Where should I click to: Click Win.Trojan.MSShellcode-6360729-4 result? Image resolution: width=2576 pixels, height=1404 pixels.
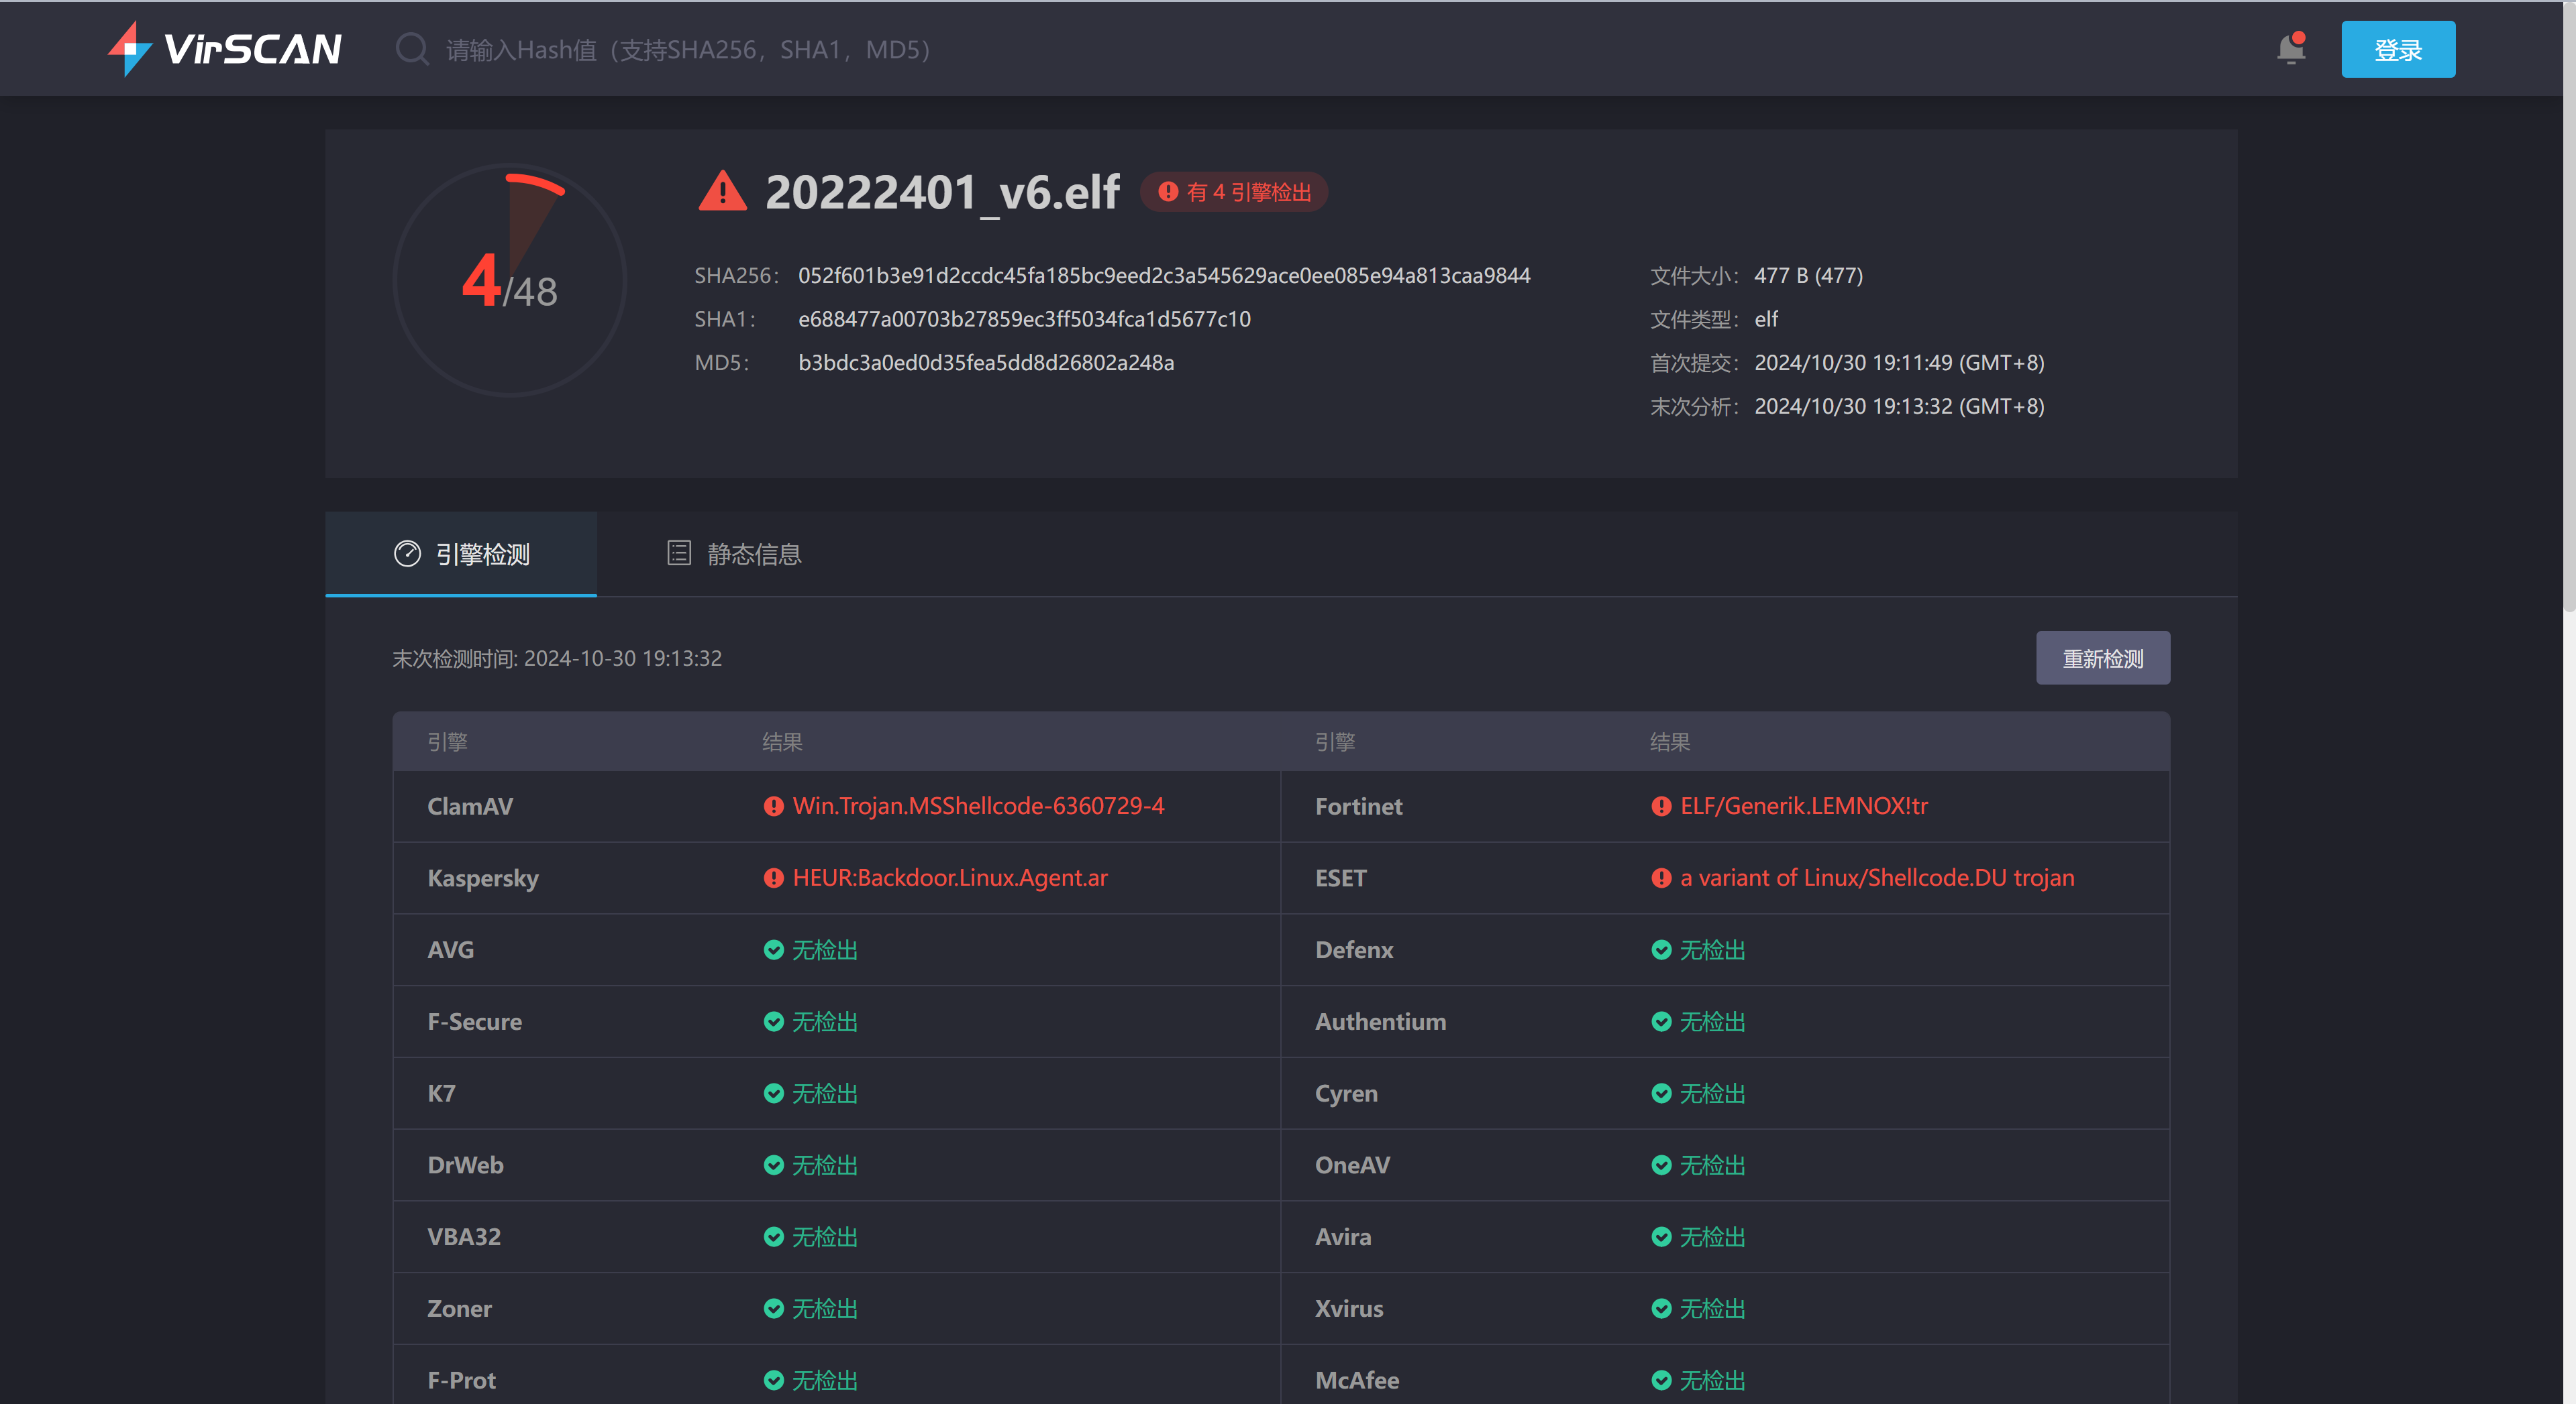click(978, 807)
